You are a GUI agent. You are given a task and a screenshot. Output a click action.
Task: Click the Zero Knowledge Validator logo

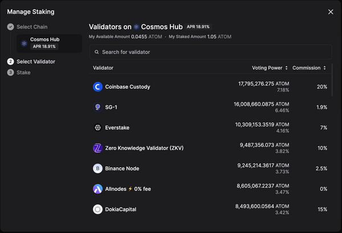tap(97, 148)
